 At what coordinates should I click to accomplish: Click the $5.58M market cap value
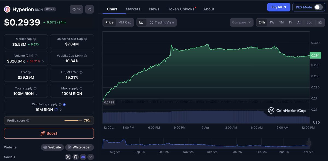click(x=19, y=44)
